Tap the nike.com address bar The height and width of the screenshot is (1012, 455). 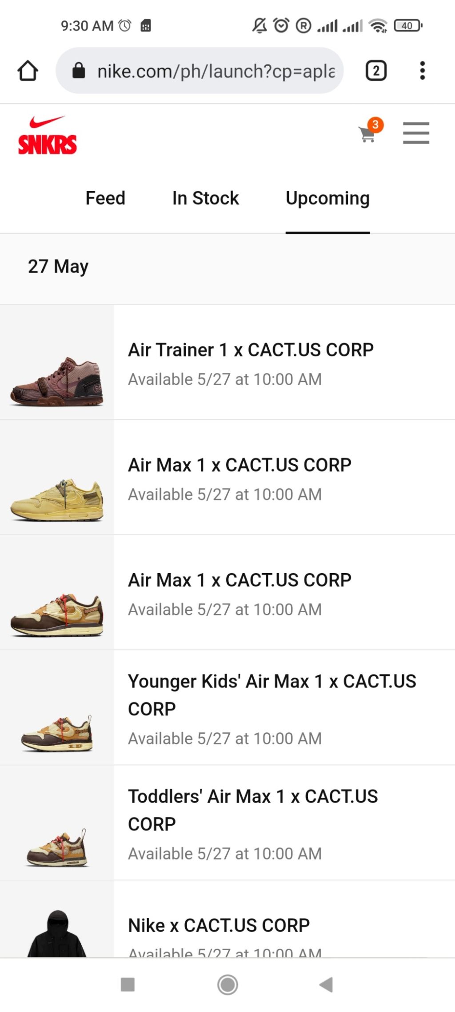[216, 71]
